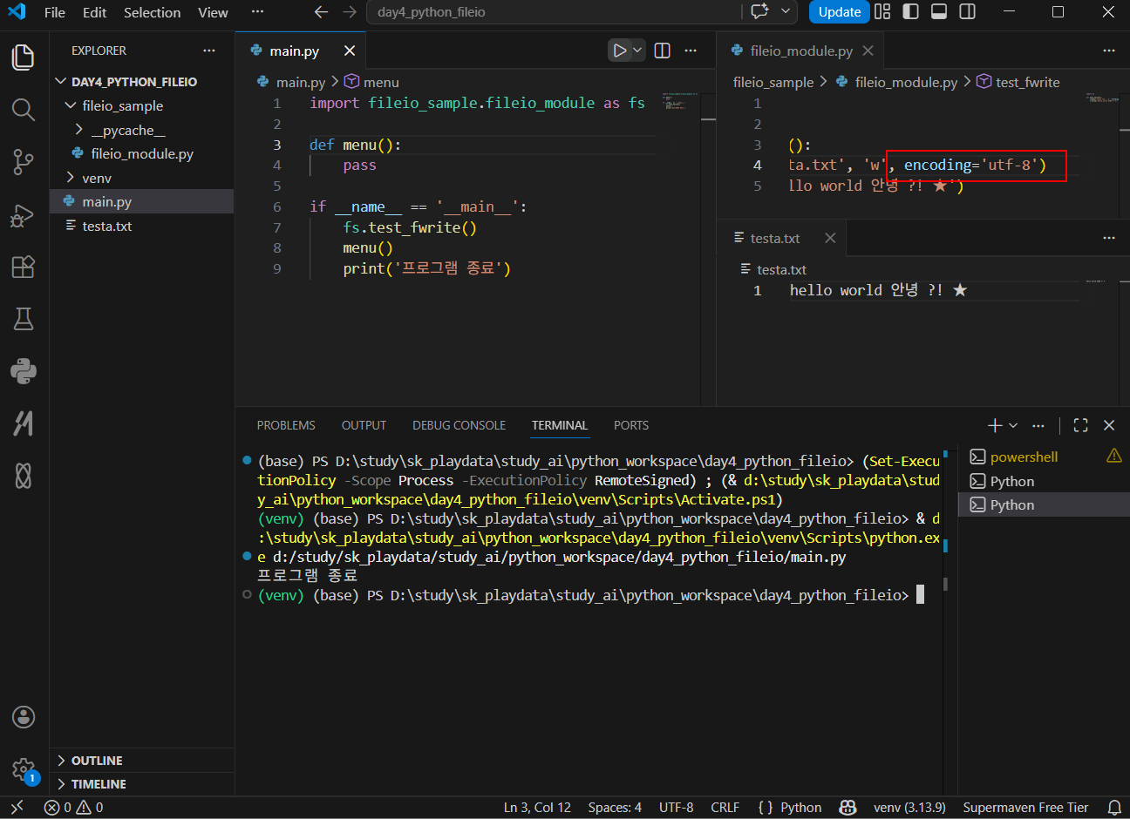Open the Search view icon

(24, 110)
